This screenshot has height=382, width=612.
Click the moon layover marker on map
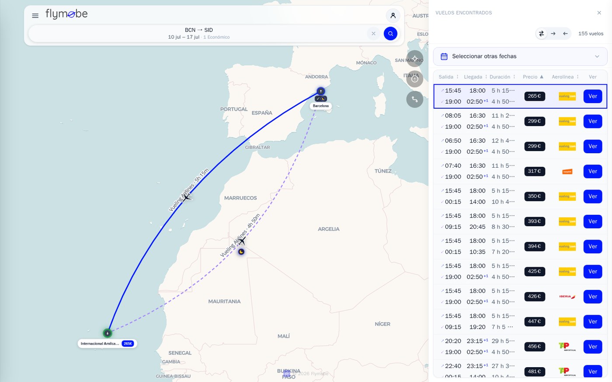[241, 252]
